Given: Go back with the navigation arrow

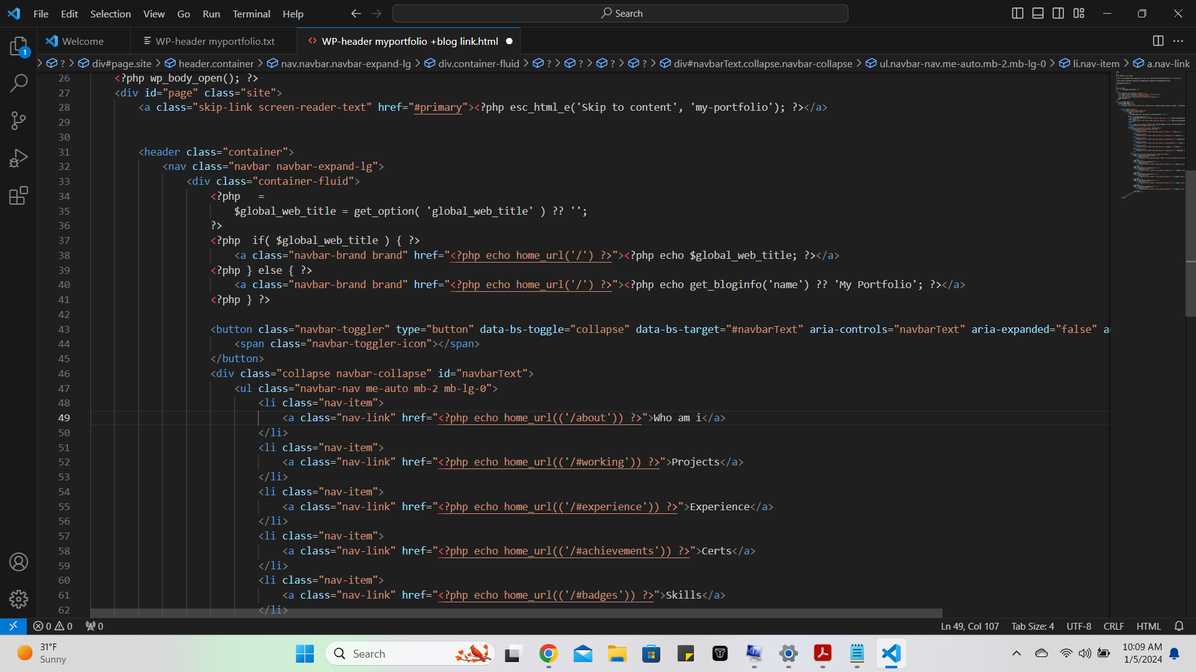Looking at the screenshot, I should pos(356,14).
